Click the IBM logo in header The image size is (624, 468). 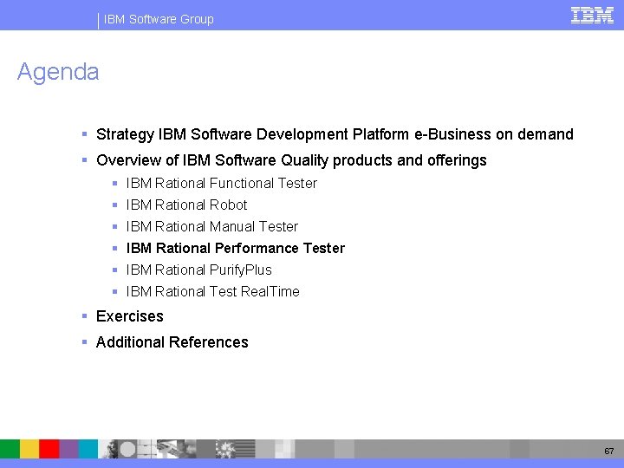(x=592, y=16)
